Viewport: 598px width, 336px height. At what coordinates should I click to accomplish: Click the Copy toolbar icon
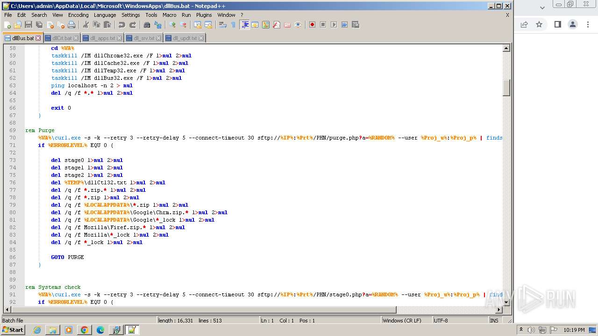(97, 25)
